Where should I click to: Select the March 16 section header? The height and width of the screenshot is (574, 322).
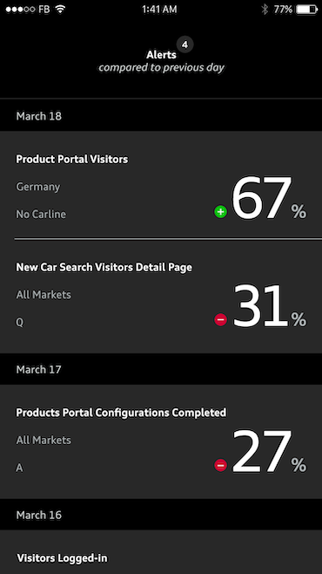click(x=161, y=515)
